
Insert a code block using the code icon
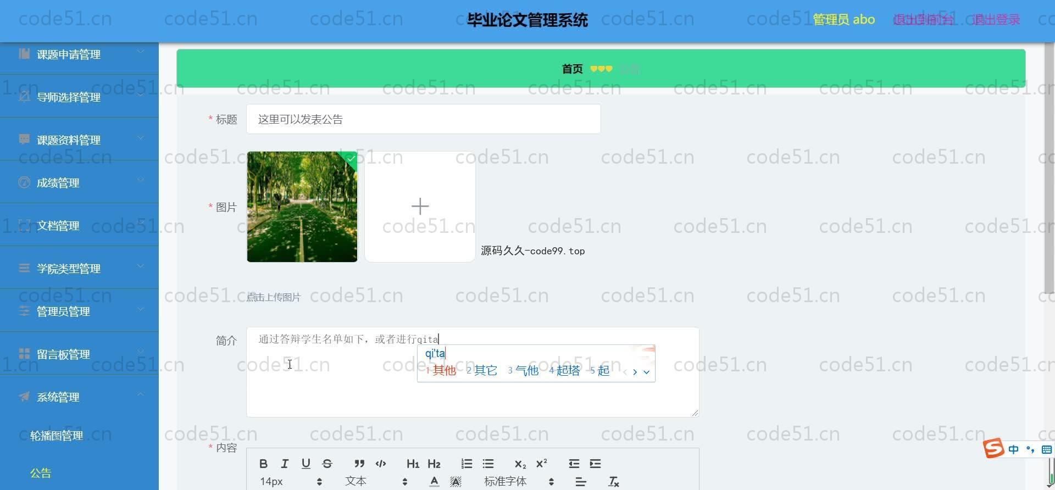pos(380,464)
